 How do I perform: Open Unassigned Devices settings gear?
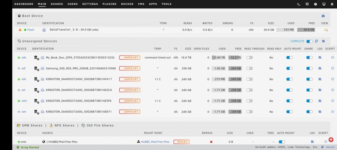pos(323,41)
